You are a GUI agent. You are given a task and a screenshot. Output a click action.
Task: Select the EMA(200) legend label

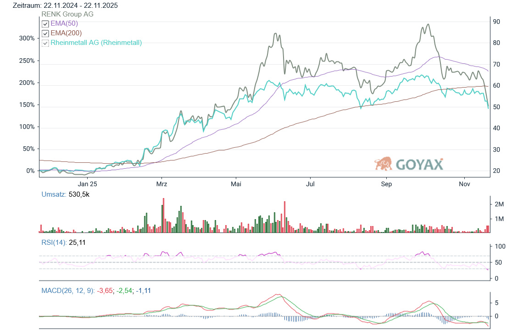tap(66, 33)
